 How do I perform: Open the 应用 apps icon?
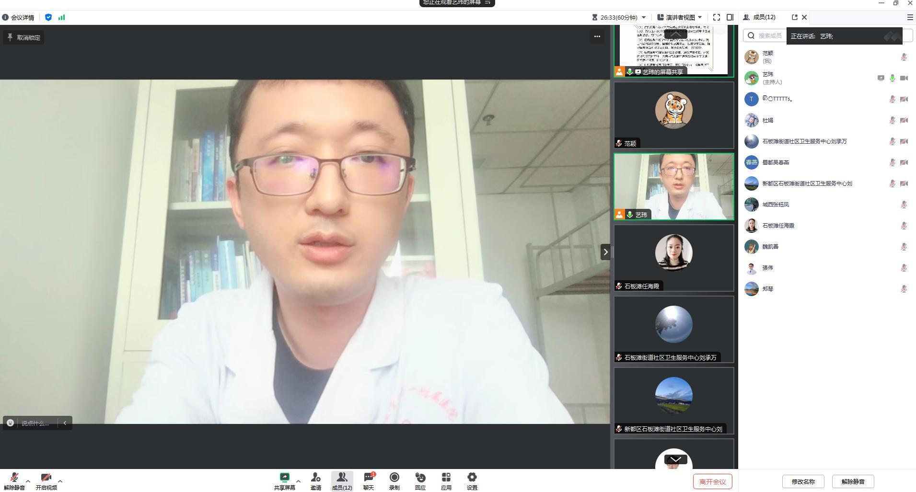pos(446,481)
